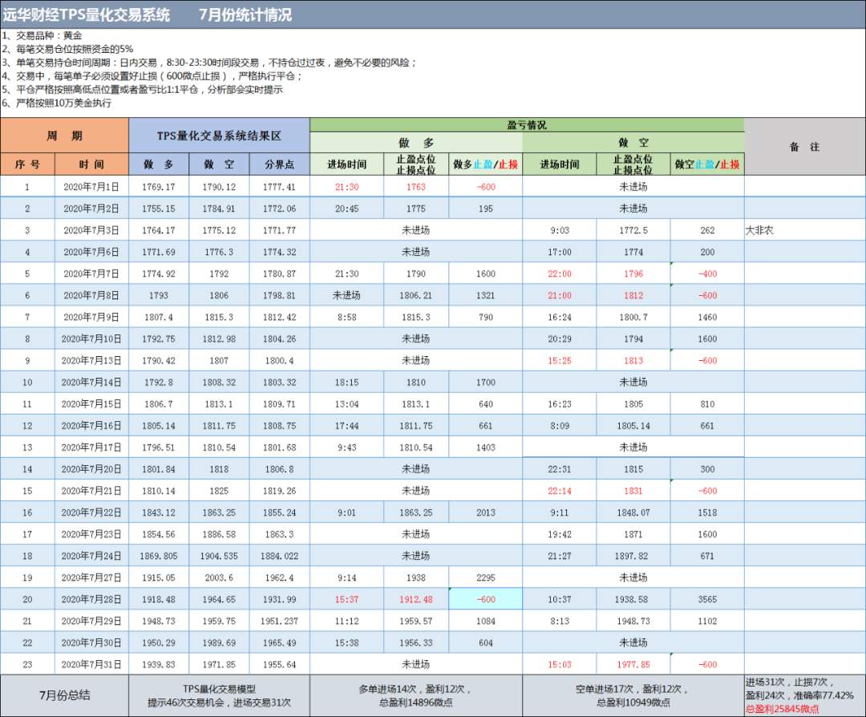Select cell value 1897.82
Viewport: 866px width, 717px height.
point(633,557)
